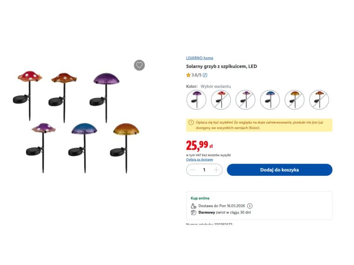The height and width of the screenshot is (265, 354).
Task: Add product to wishlist with heart icon
Action: tap(139, 65)
